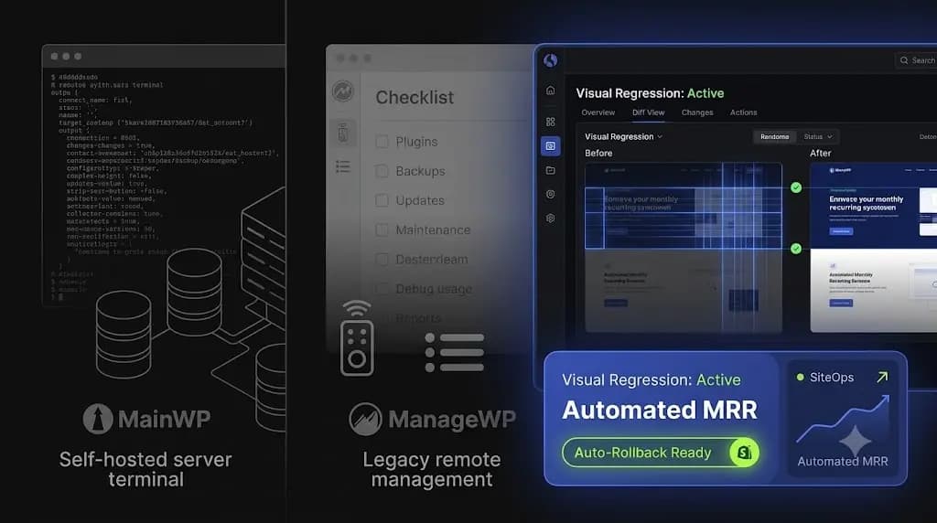Viewport: 937px width, 523px height.
Task: Expand the Visual Regression dropdown
Action: (x=623, y=137)
